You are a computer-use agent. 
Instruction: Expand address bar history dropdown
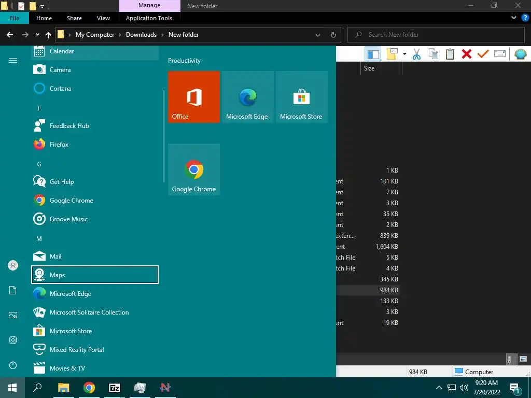tap(318, 35)
